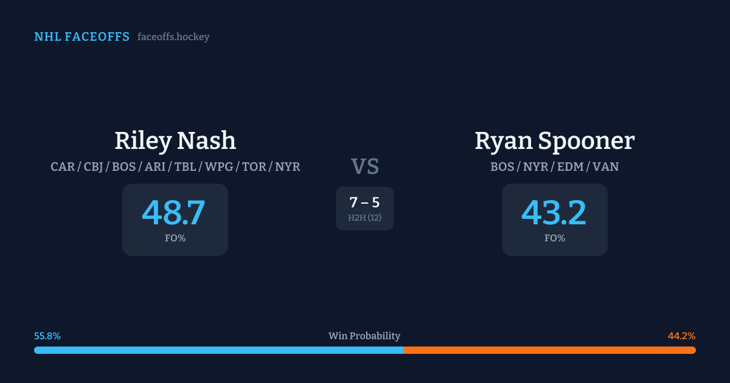Click the 44.2% win probability value

(681, 336)
